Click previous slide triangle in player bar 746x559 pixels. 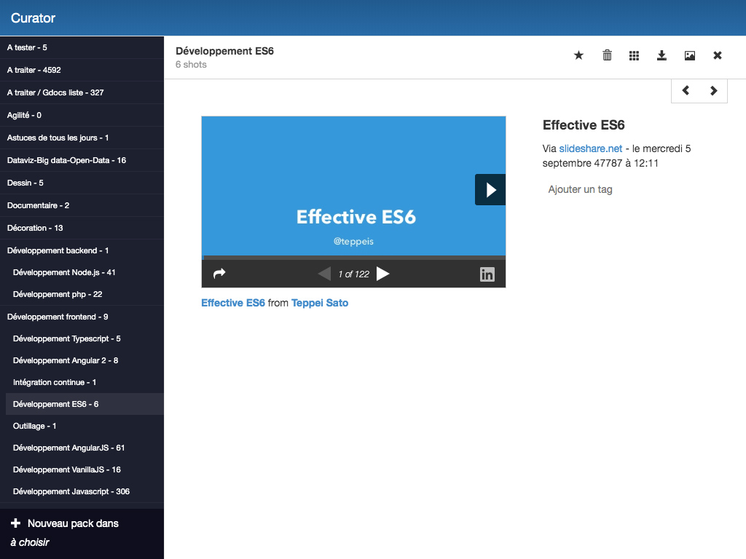point(324,274)
